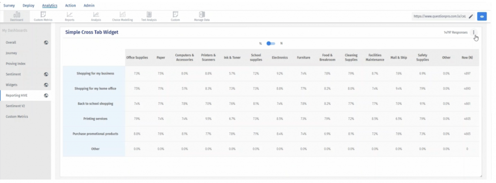Open the Admin menu tab

click(x=89, y=6)
